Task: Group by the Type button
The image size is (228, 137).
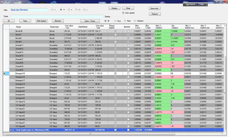Action: [25, 21]
